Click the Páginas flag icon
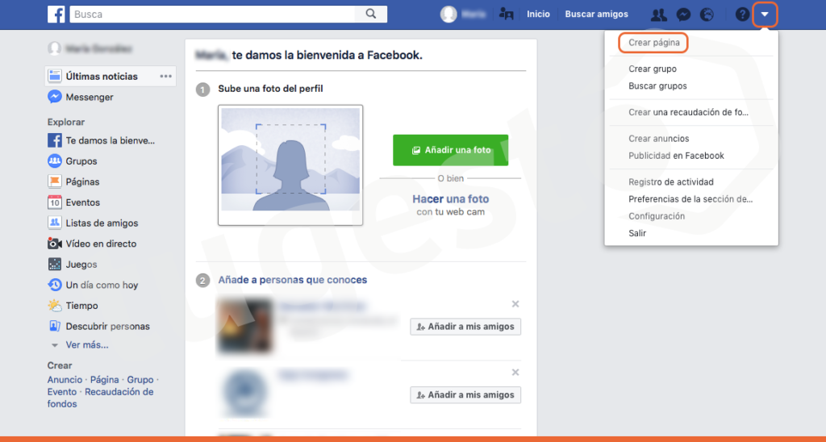826x442 pixels. [54, 181]
